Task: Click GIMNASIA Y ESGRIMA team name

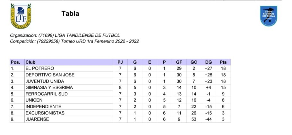Action: (49, 87)
